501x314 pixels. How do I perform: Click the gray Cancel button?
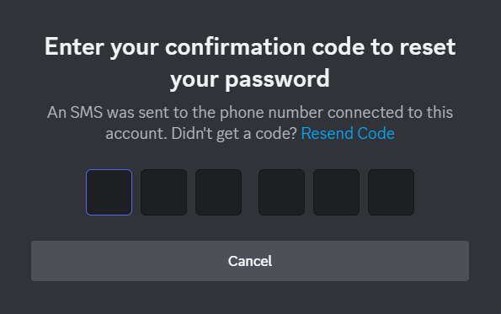250,261
